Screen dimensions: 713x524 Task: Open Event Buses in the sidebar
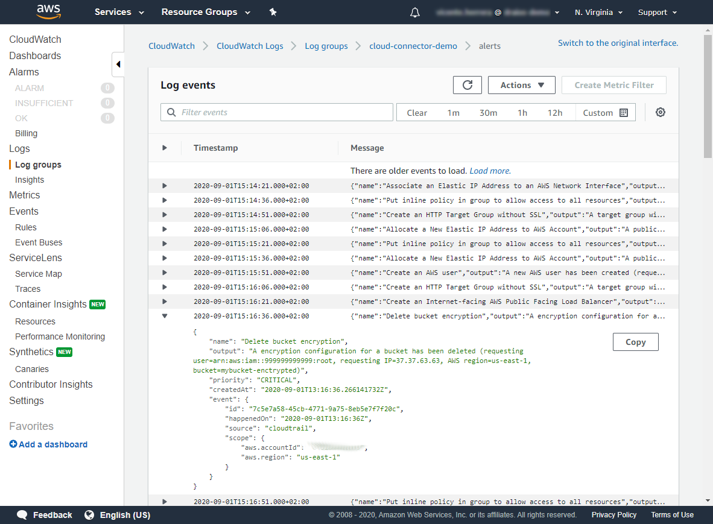pyautogui.click(x=39, y=242)
